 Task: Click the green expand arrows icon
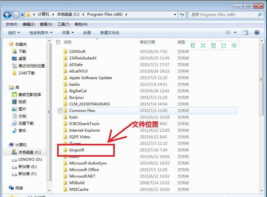203,45
